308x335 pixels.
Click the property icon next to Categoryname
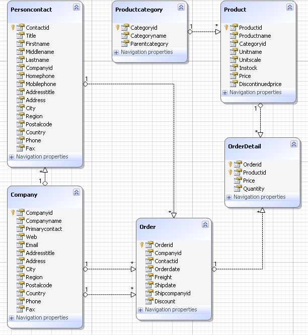[125, 36]
